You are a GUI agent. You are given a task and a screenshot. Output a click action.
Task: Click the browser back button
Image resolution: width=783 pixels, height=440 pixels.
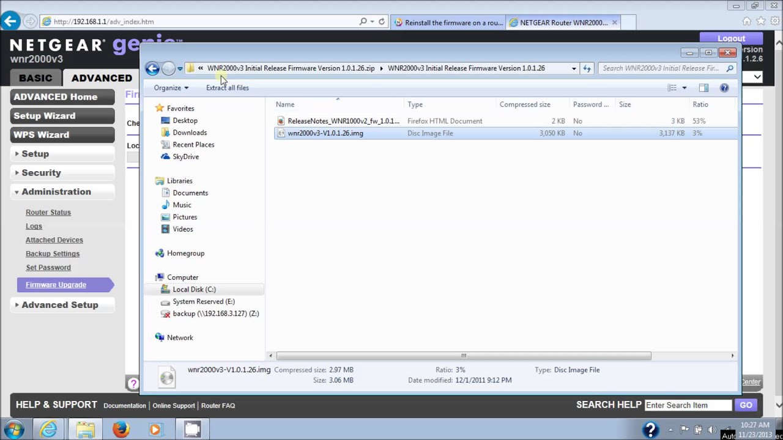(x=10, y=21)
